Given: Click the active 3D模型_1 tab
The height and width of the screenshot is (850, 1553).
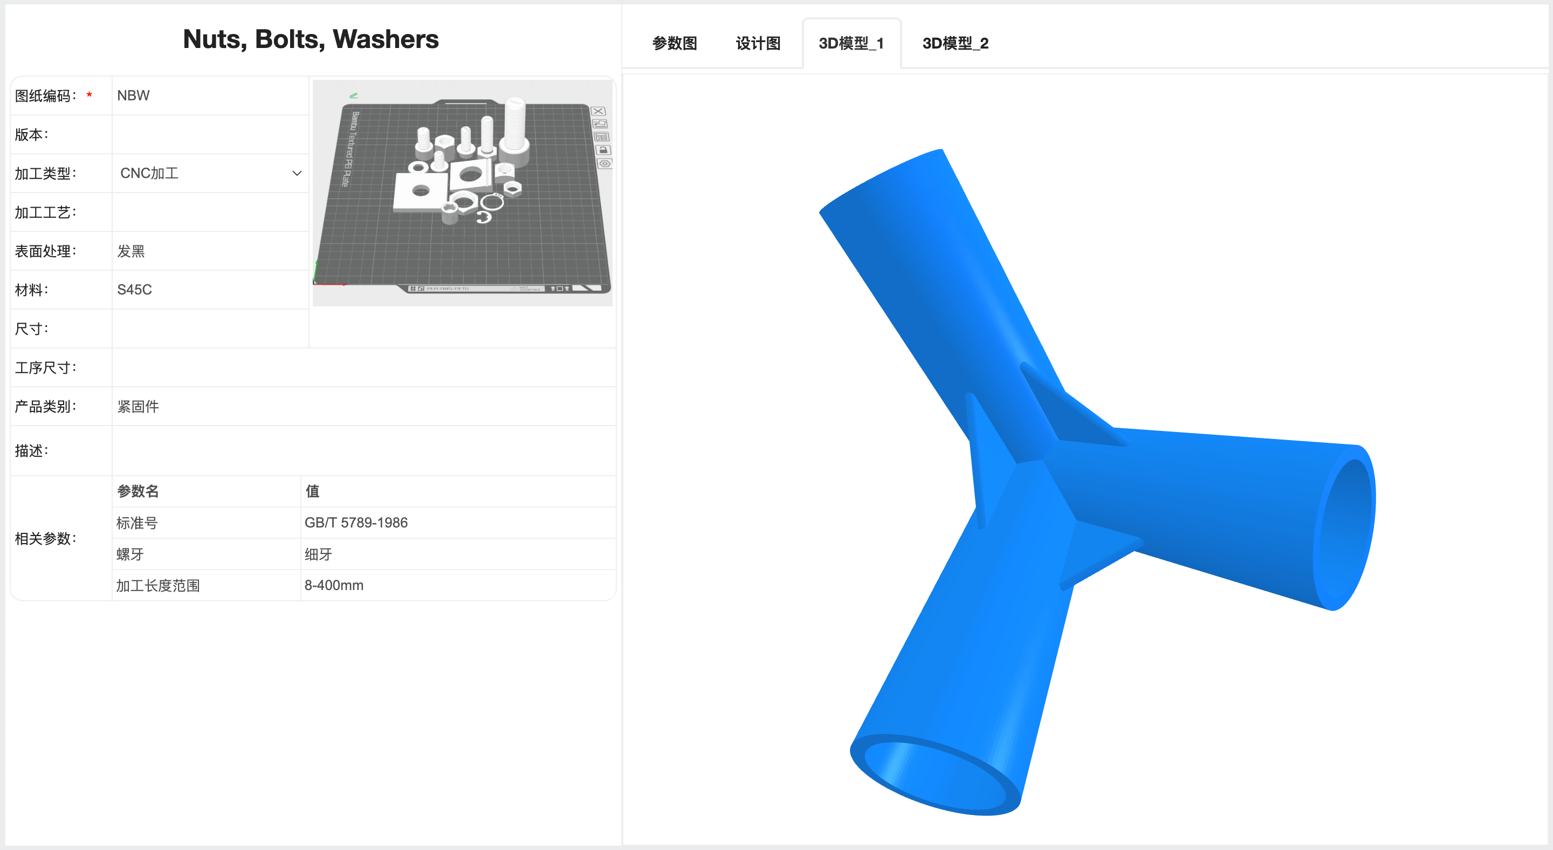Looking at the screenshot, I should [851, 43].
